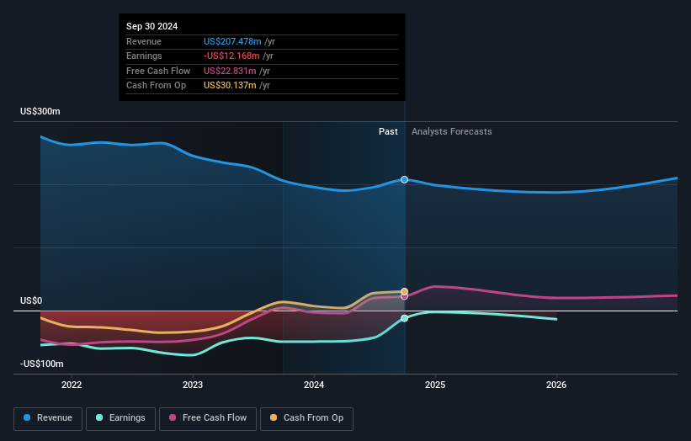This screenshot has height=441, width=691.
Task: Click the Analysts Forecasts label
Action: point(452,132)
